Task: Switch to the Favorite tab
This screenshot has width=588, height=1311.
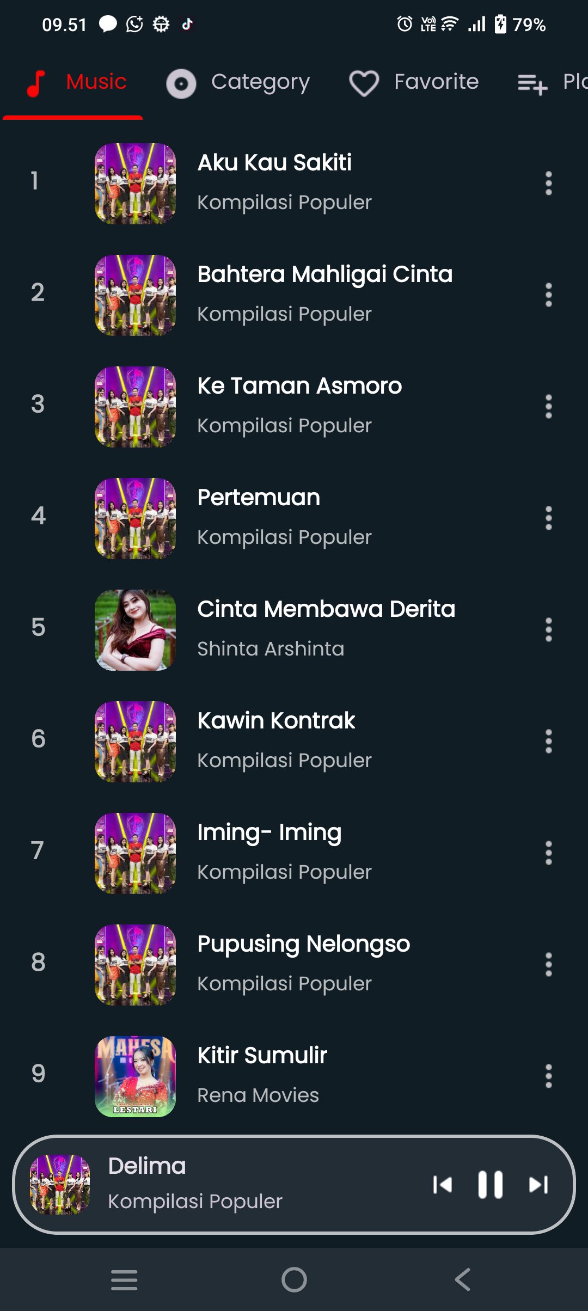Action: pyautogui.click(x=414, y=83)
